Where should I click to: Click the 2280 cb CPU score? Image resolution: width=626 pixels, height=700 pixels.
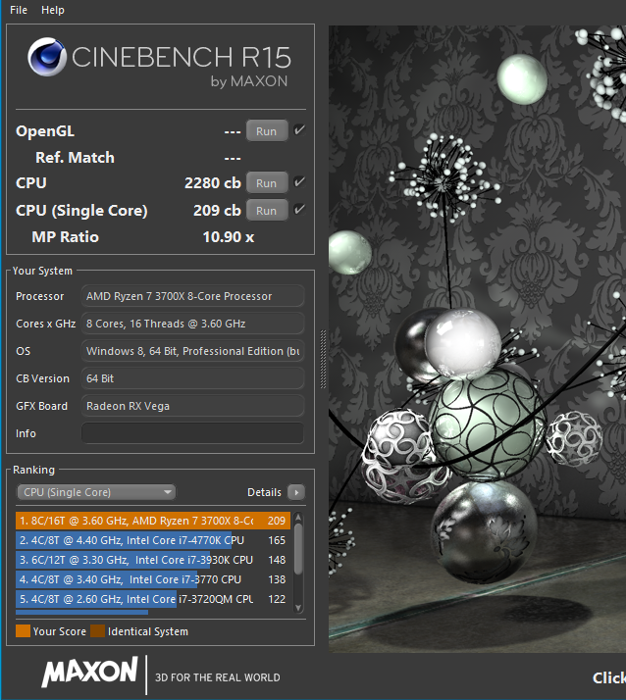coord(213,183)
